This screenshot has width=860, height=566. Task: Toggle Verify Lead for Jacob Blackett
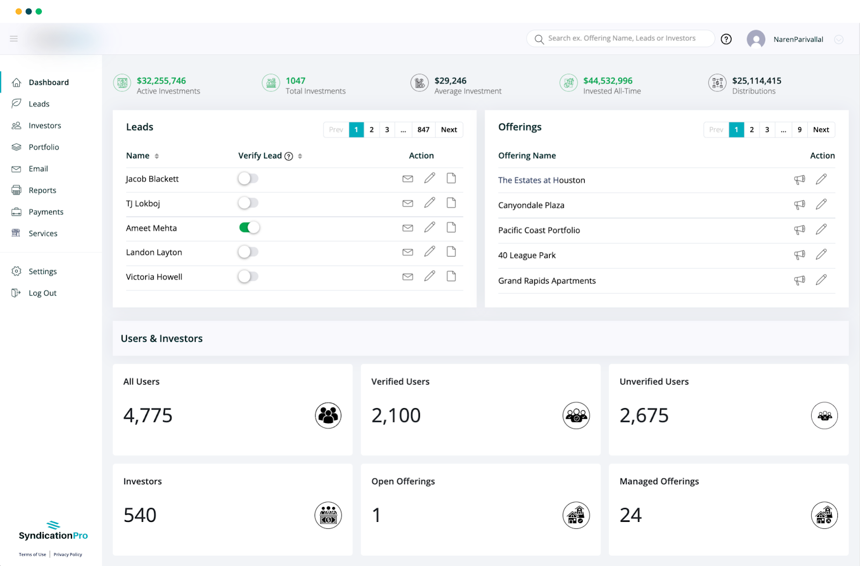point(248,178)
